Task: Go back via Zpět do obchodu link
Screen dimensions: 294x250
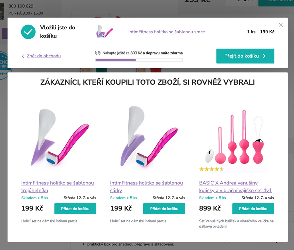Action: pos(44,56)
